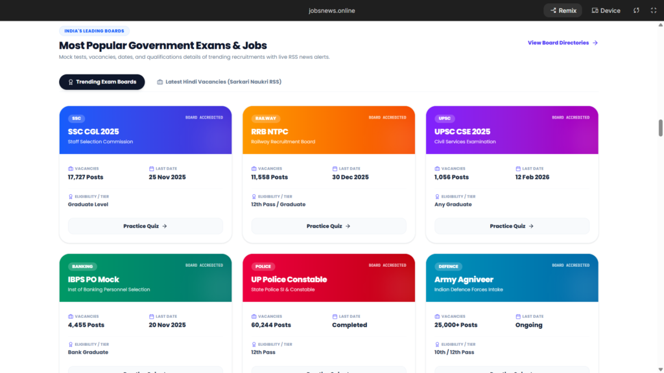Click the RRB NTPC last date calendar icon
This screenshot has width=664, height=373.
(x=335, y=169)
